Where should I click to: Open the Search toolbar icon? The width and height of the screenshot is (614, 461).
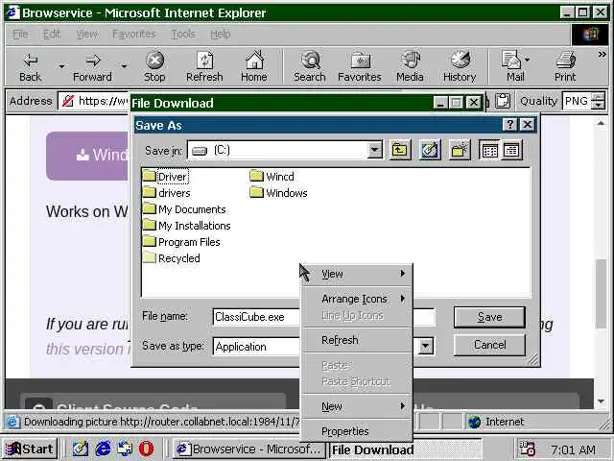(x=310, y=66)
